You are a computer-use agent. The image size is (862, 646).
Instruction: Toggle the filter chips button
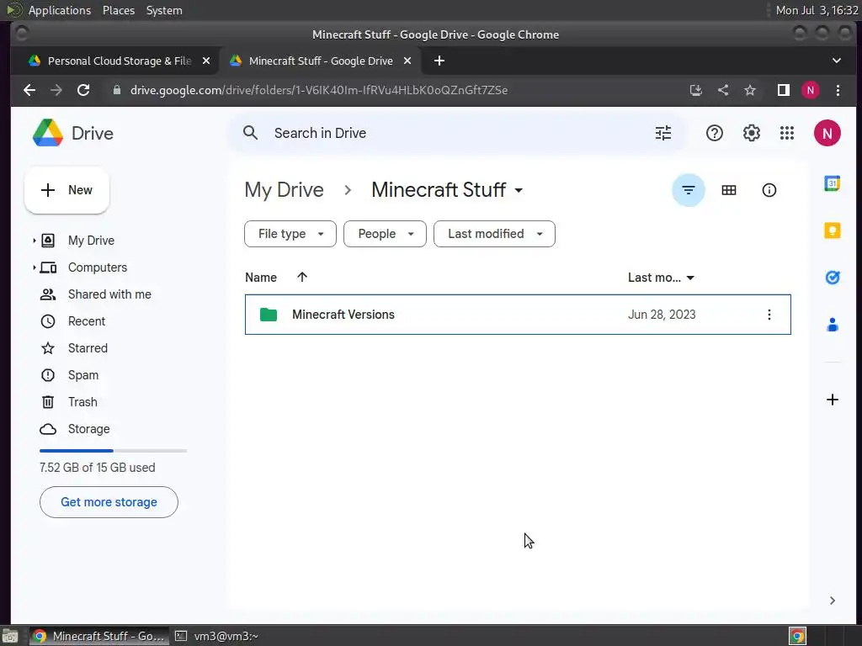coord(689,190)
